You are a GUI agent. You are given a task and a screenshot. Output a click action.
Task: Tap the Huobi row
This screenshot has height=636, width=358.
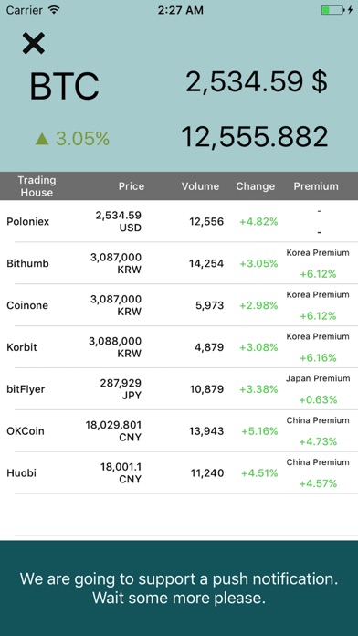click(x=179, y=473)
